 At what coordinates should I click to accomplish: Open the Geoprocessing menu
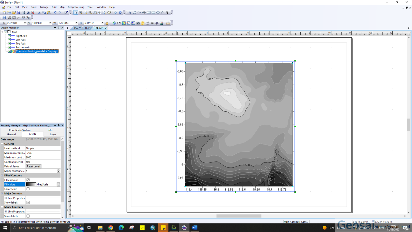[76, 7]
